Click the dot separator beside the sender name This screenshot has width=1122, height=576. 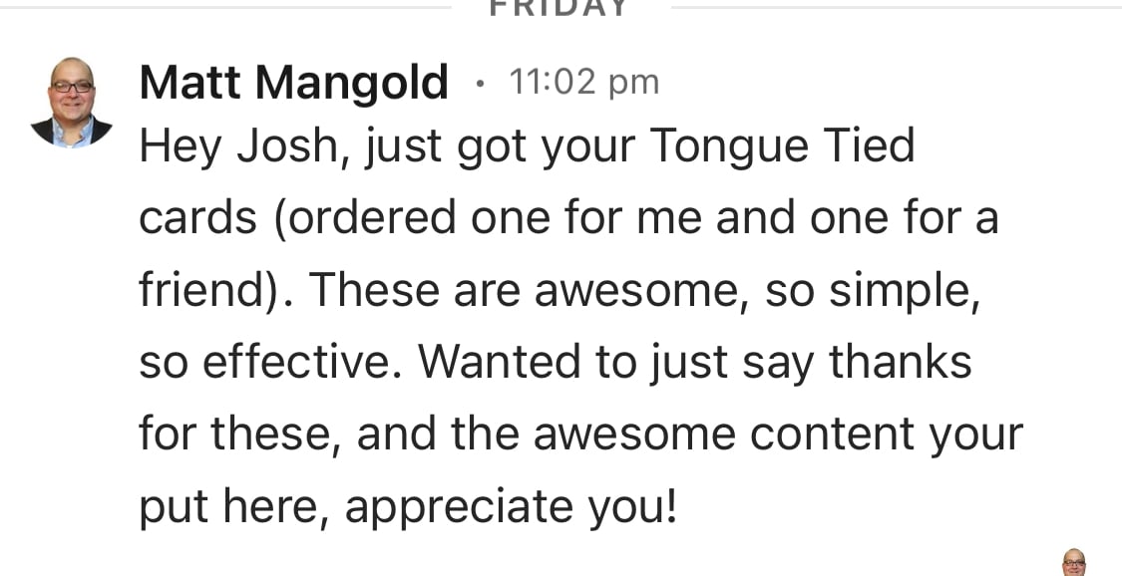tap(480, 85)
